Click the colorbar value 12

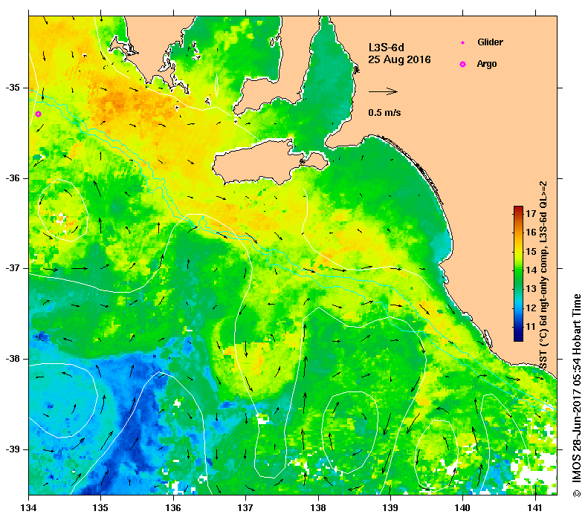click(531, 308)
